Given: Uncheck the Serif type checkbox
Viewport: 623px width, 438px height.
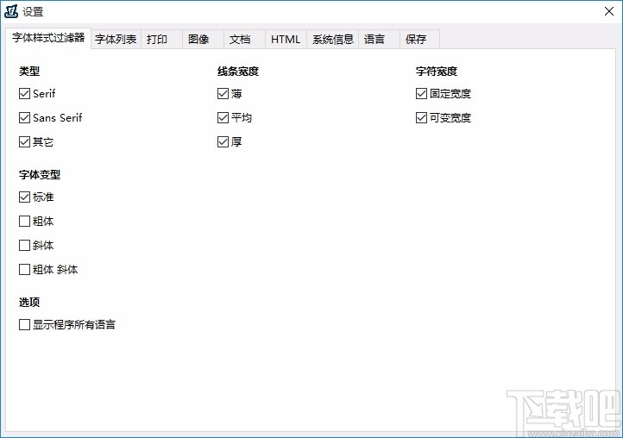Looking at the screenshot, I should point(25,94).
